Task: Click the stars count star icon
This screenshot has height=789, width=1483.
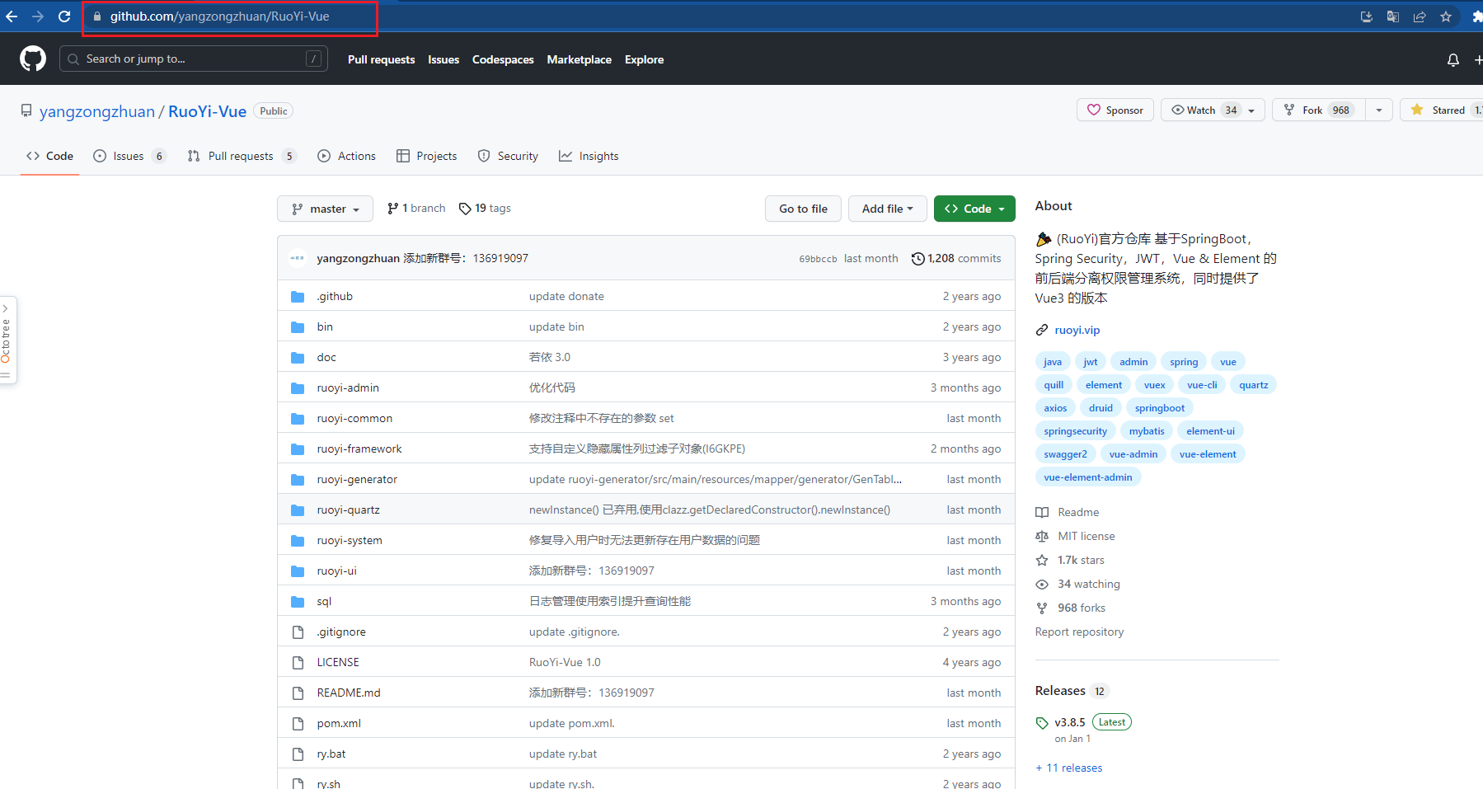Action: (x=1042, y=561)
